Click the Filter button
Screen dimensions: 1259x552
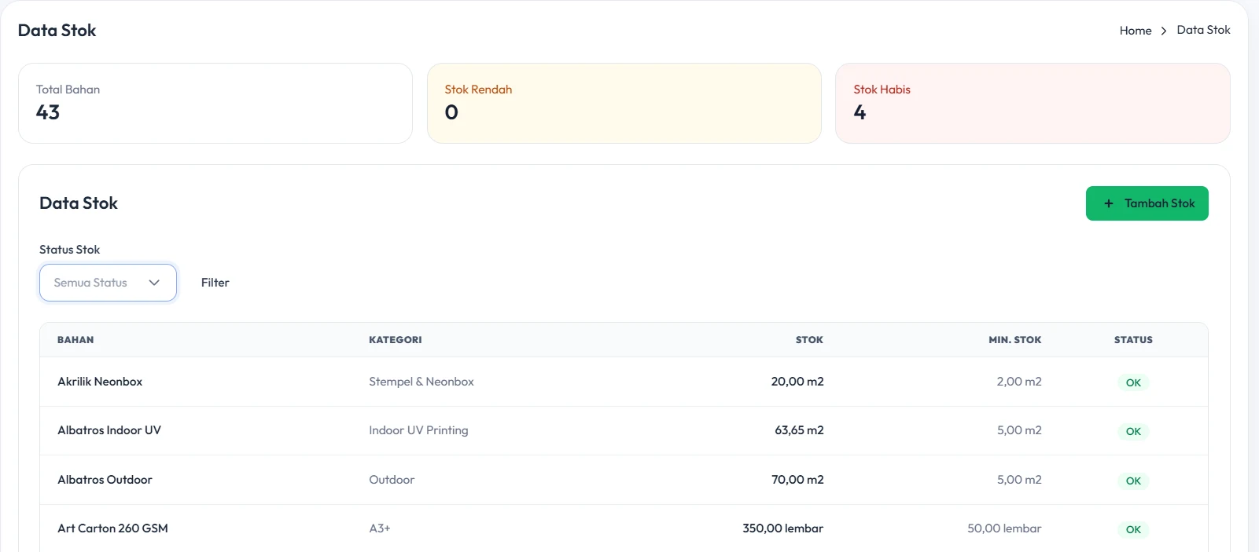[215, 283]
